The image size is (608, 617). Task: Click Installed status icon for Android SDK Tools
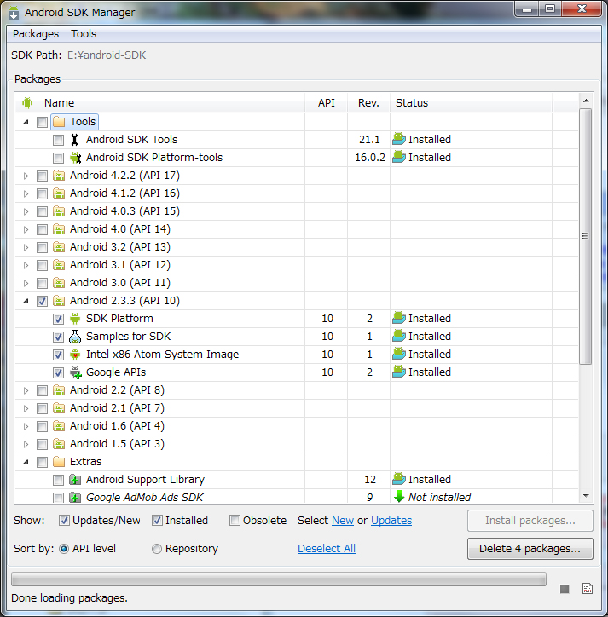(399, 139)
